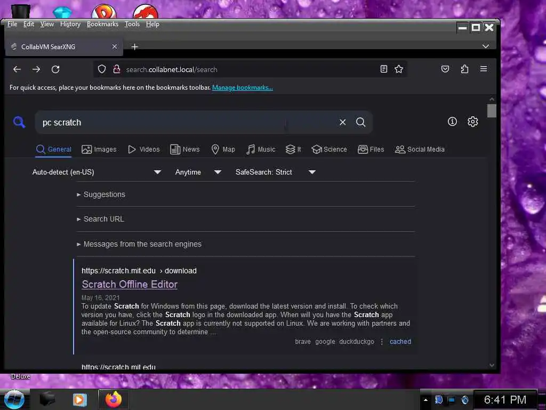Open a new tab with plus button

click(134, 47)
